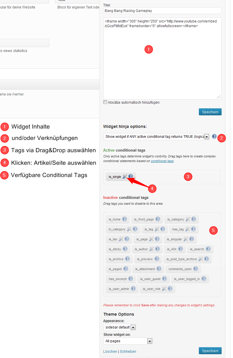Open help for the has_excerpt tag
This screenshot has width=233, height=358.
click(131, 279)
